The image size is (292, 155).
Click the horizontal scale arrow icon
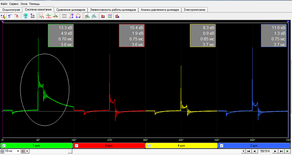coord(78,16)
